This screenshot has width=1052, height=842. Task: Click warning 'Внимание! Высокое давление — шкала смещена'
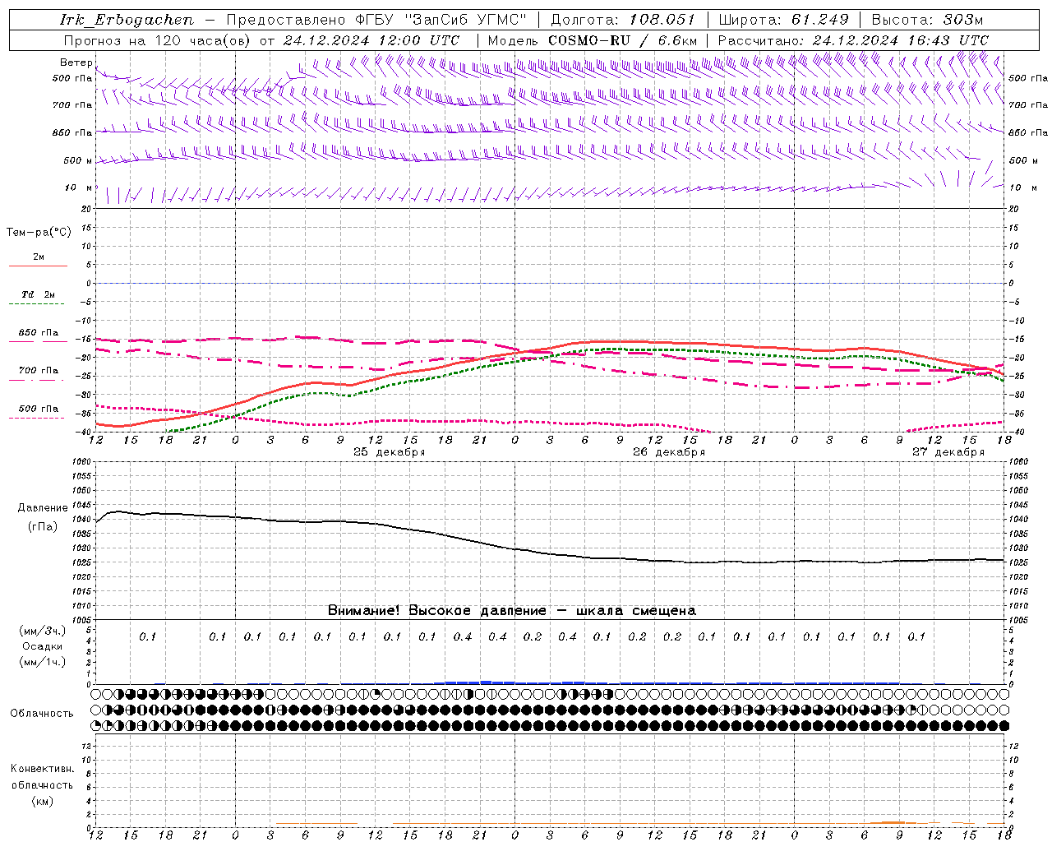tap(511, 610)
